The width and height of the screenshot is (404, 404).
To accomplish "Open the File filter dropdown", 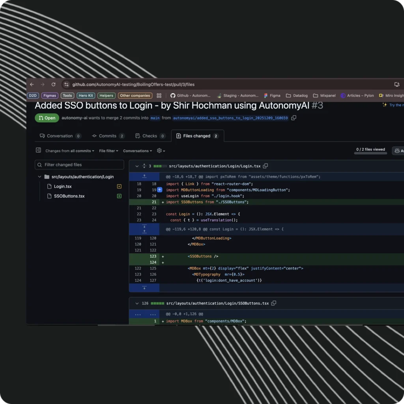I will [x=108, y=151].
